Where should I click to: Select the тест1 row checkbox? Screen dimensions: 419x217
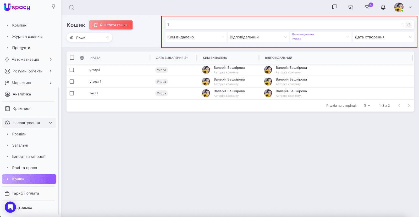click(x=72, y=93)
